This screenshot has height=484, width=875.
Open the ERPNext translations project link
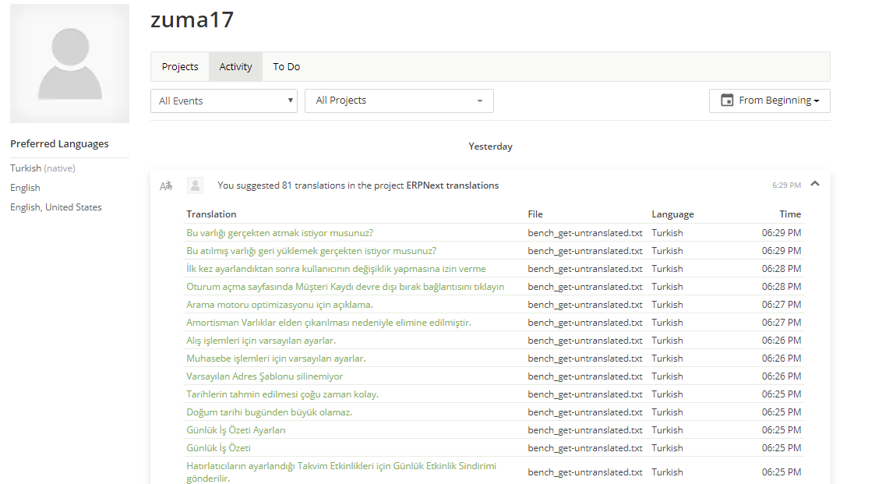point(453,185)
